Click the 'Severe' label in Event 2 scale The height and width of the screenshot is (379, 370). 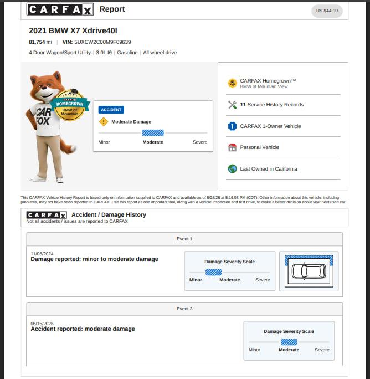click(x=322, y=350)
